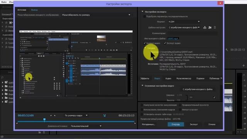Open the Файл menu in Premiere window

[4, 2]
